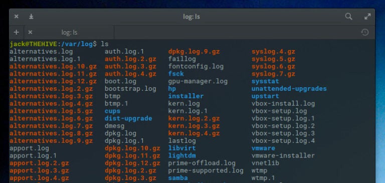385x183 pixels.
Task: Click vmware-installer entry
Action: tap(283, 156)
